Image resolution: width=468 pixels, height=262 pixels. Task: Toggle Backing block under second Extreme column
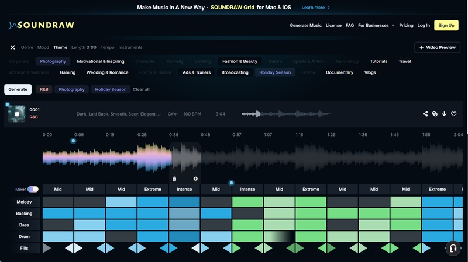point(311,214)
